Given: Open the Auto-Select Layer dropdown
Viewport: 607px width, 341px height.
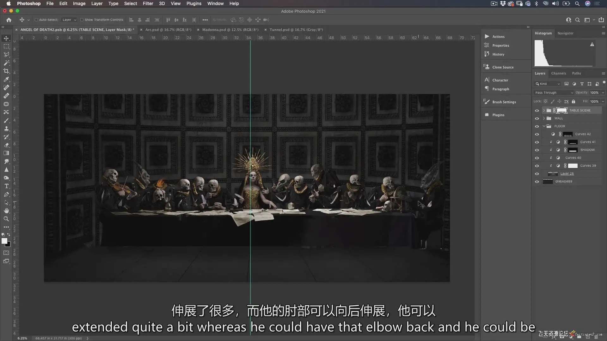Looking at the screenshot, I should (69, 20).
